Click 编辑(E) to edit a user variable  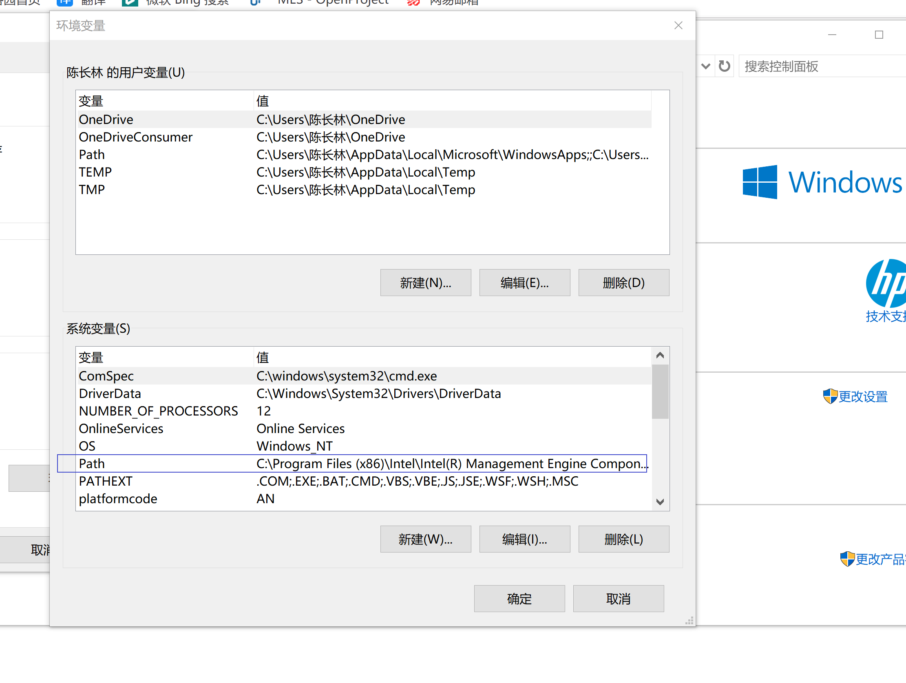pos(525,282)
